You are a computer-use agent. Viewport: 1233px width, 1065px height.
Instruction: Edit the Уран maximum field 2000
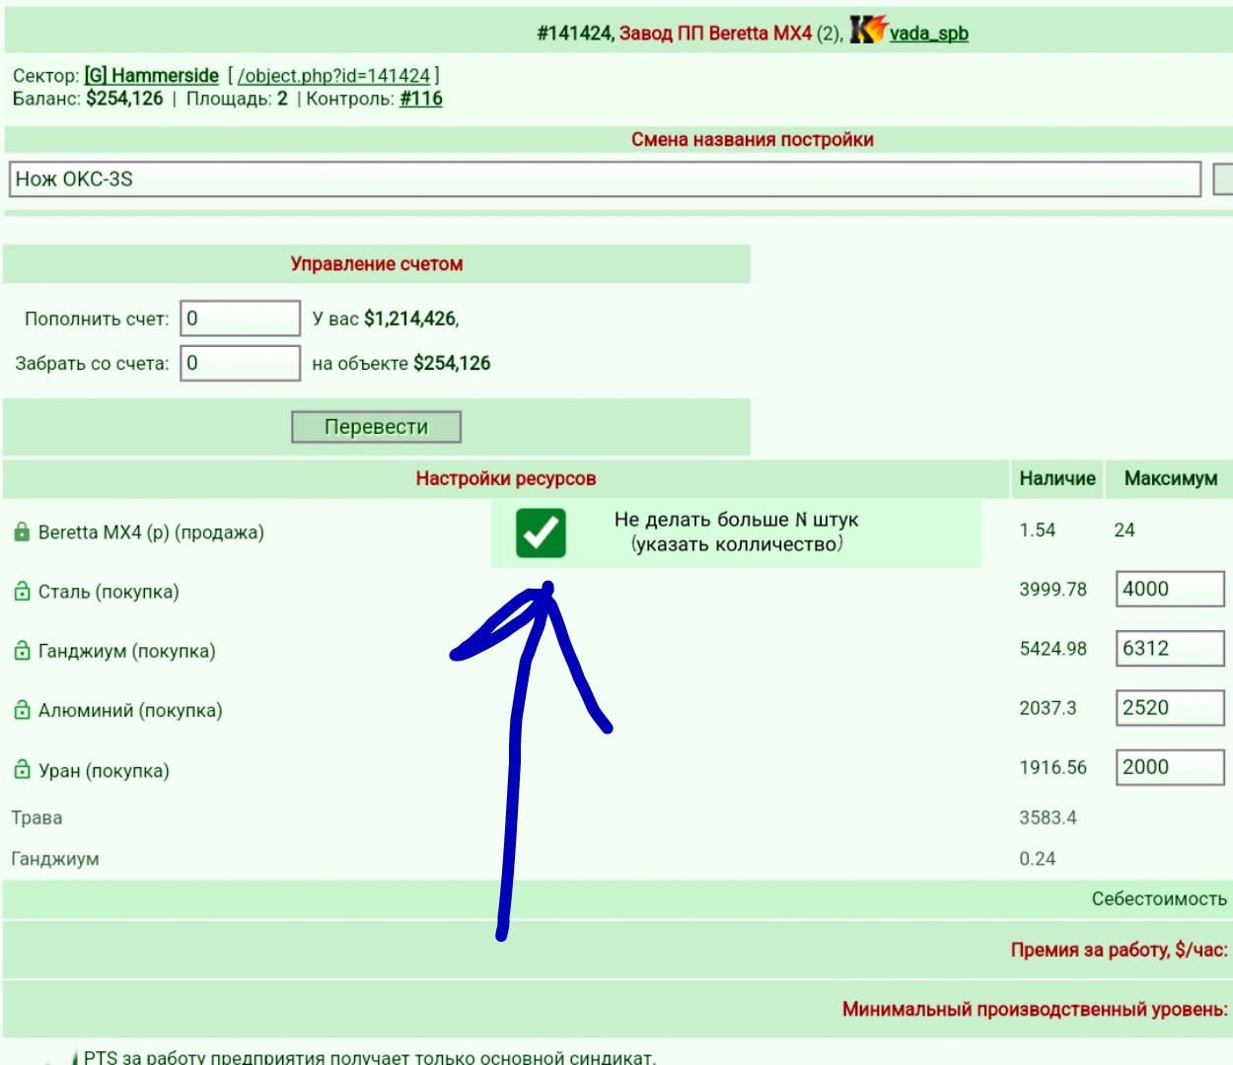click(x=1170, y=767)
